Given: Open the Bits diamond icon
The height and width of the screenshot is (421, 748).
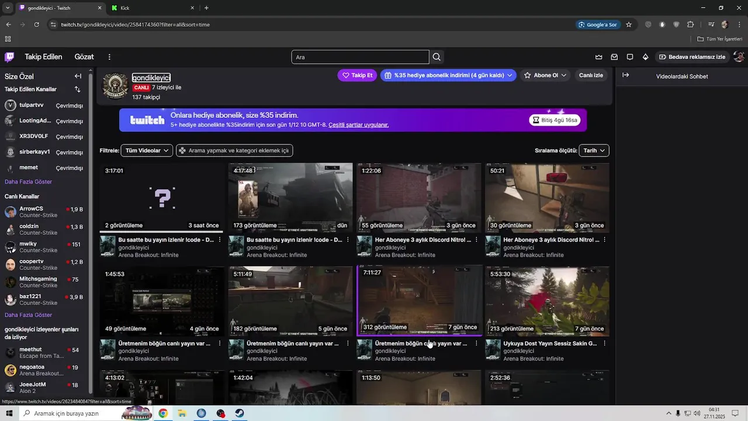Looking at the screenshot, I should (645, 57).
